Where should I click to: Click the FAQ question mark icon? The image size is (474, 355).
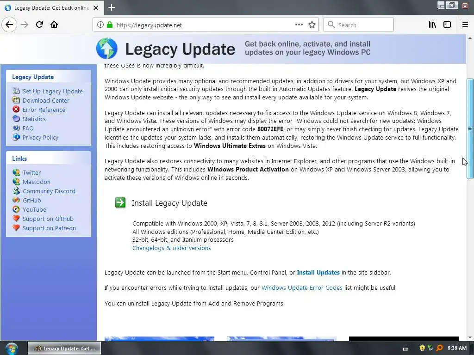[16, 128]
